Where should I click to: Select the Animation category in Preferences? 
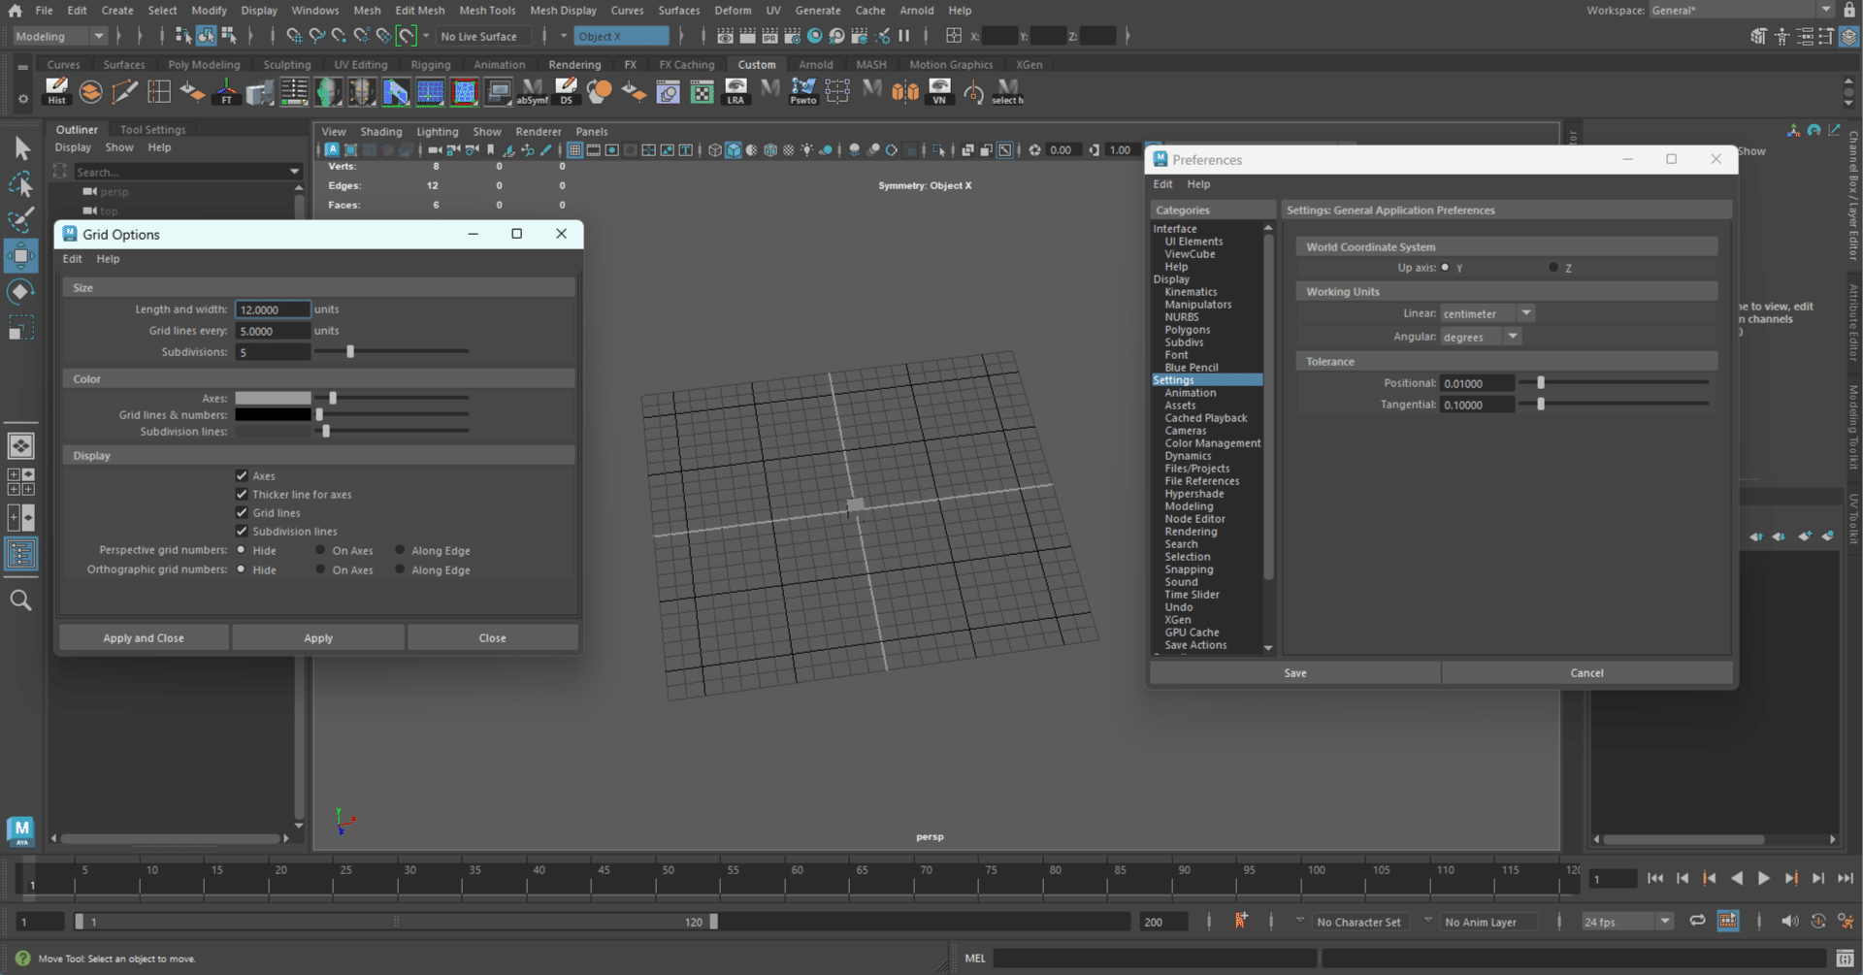pos(1192,392)
